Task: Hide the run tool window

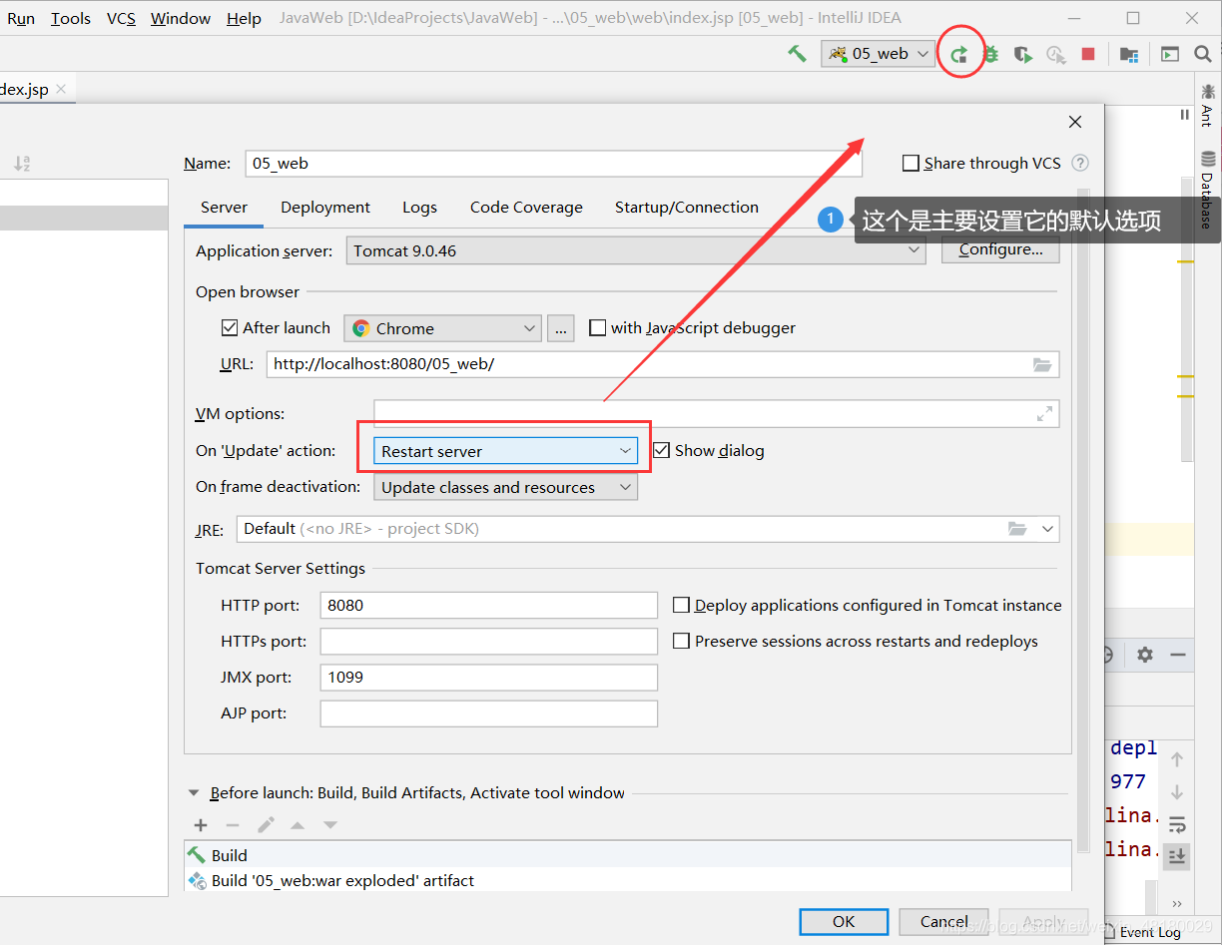Action: (1178, 655)
